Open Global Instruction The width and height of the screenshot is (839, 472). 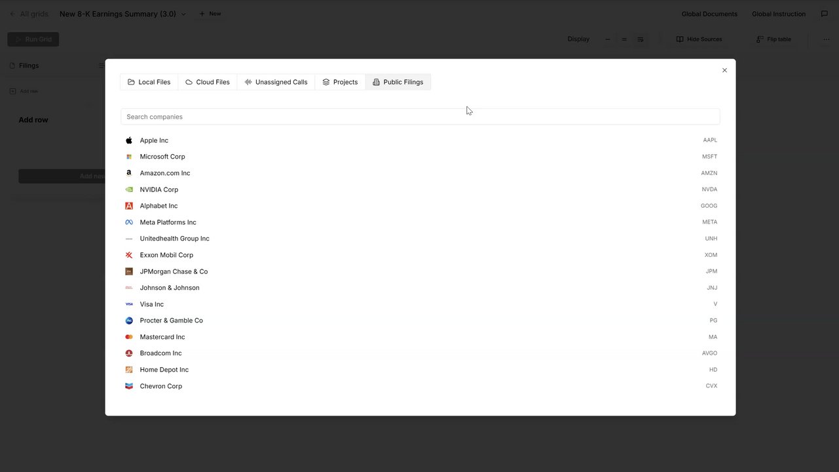(779, 14)
